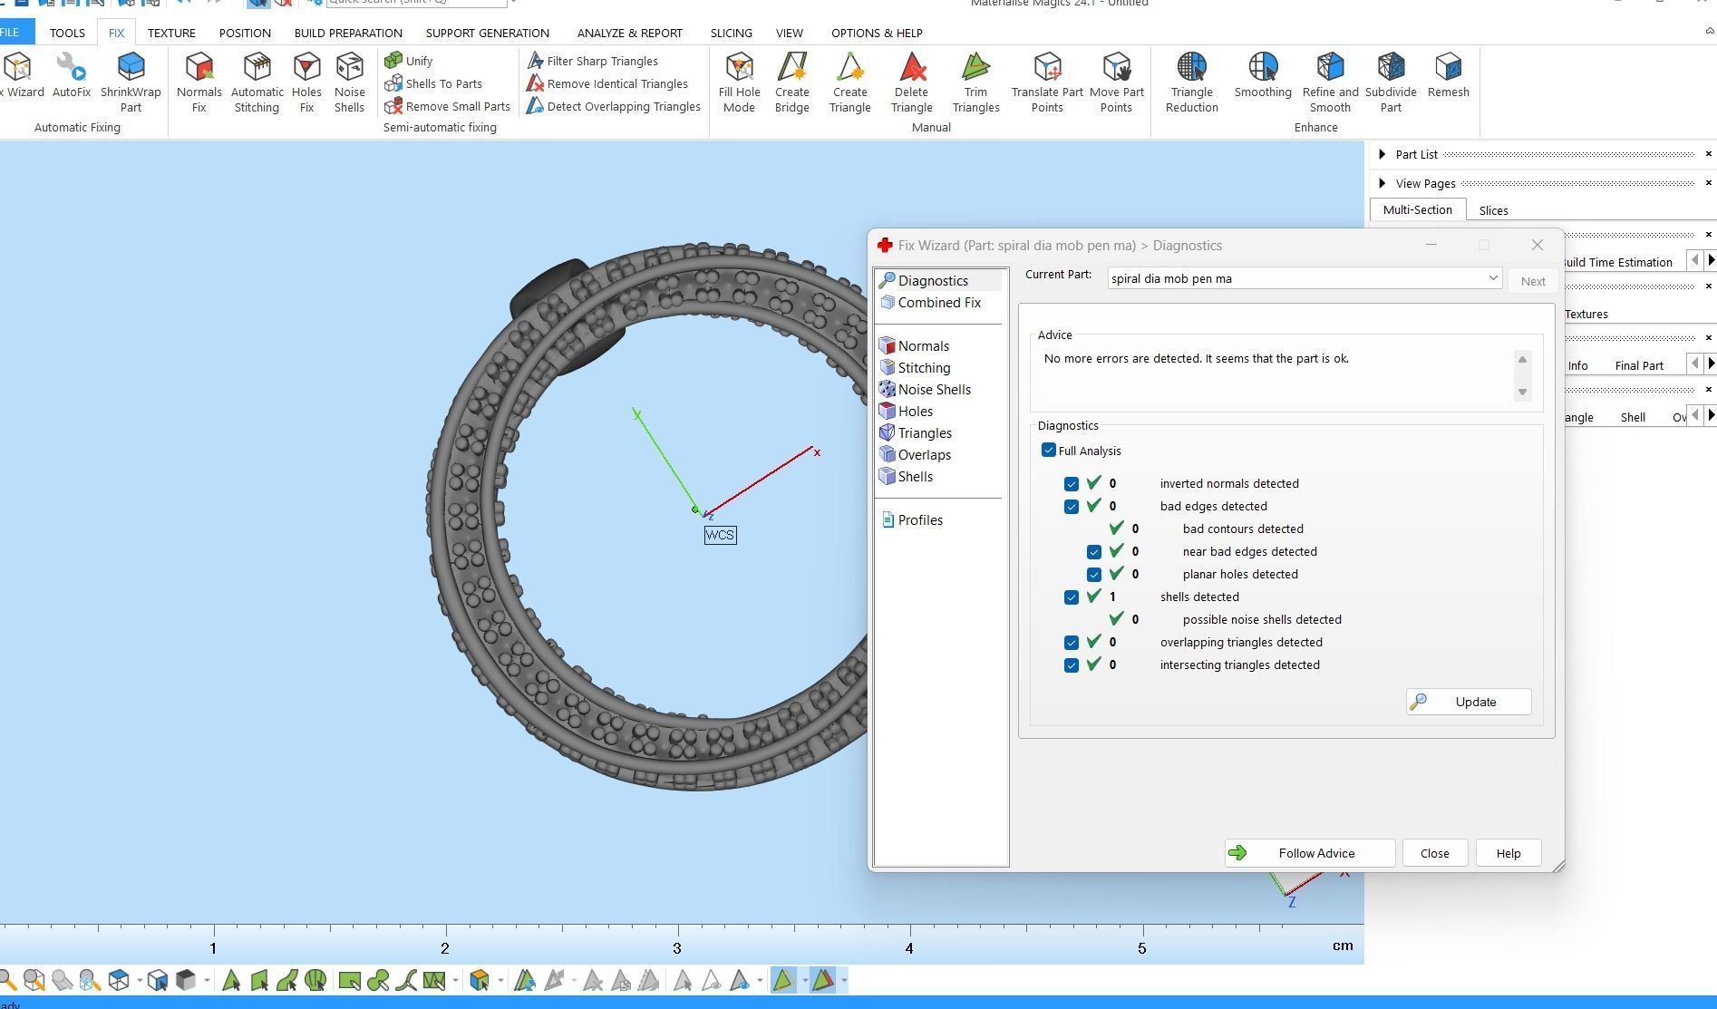This screenshot has width=1717, height=1009.
Task: Select the Create Triangle tool
Action: [x=849, y=82]
